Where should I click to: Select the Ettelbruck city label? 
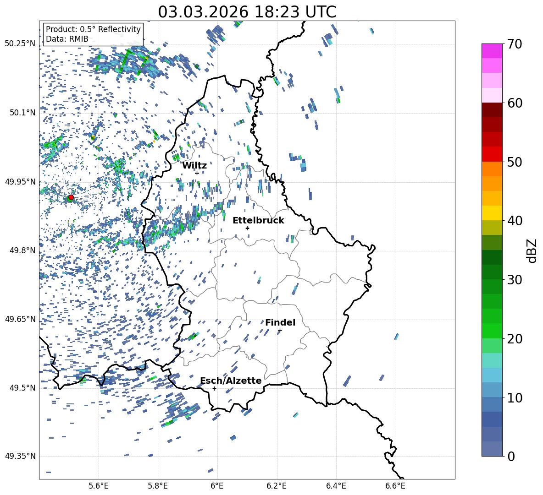[258, 221]
